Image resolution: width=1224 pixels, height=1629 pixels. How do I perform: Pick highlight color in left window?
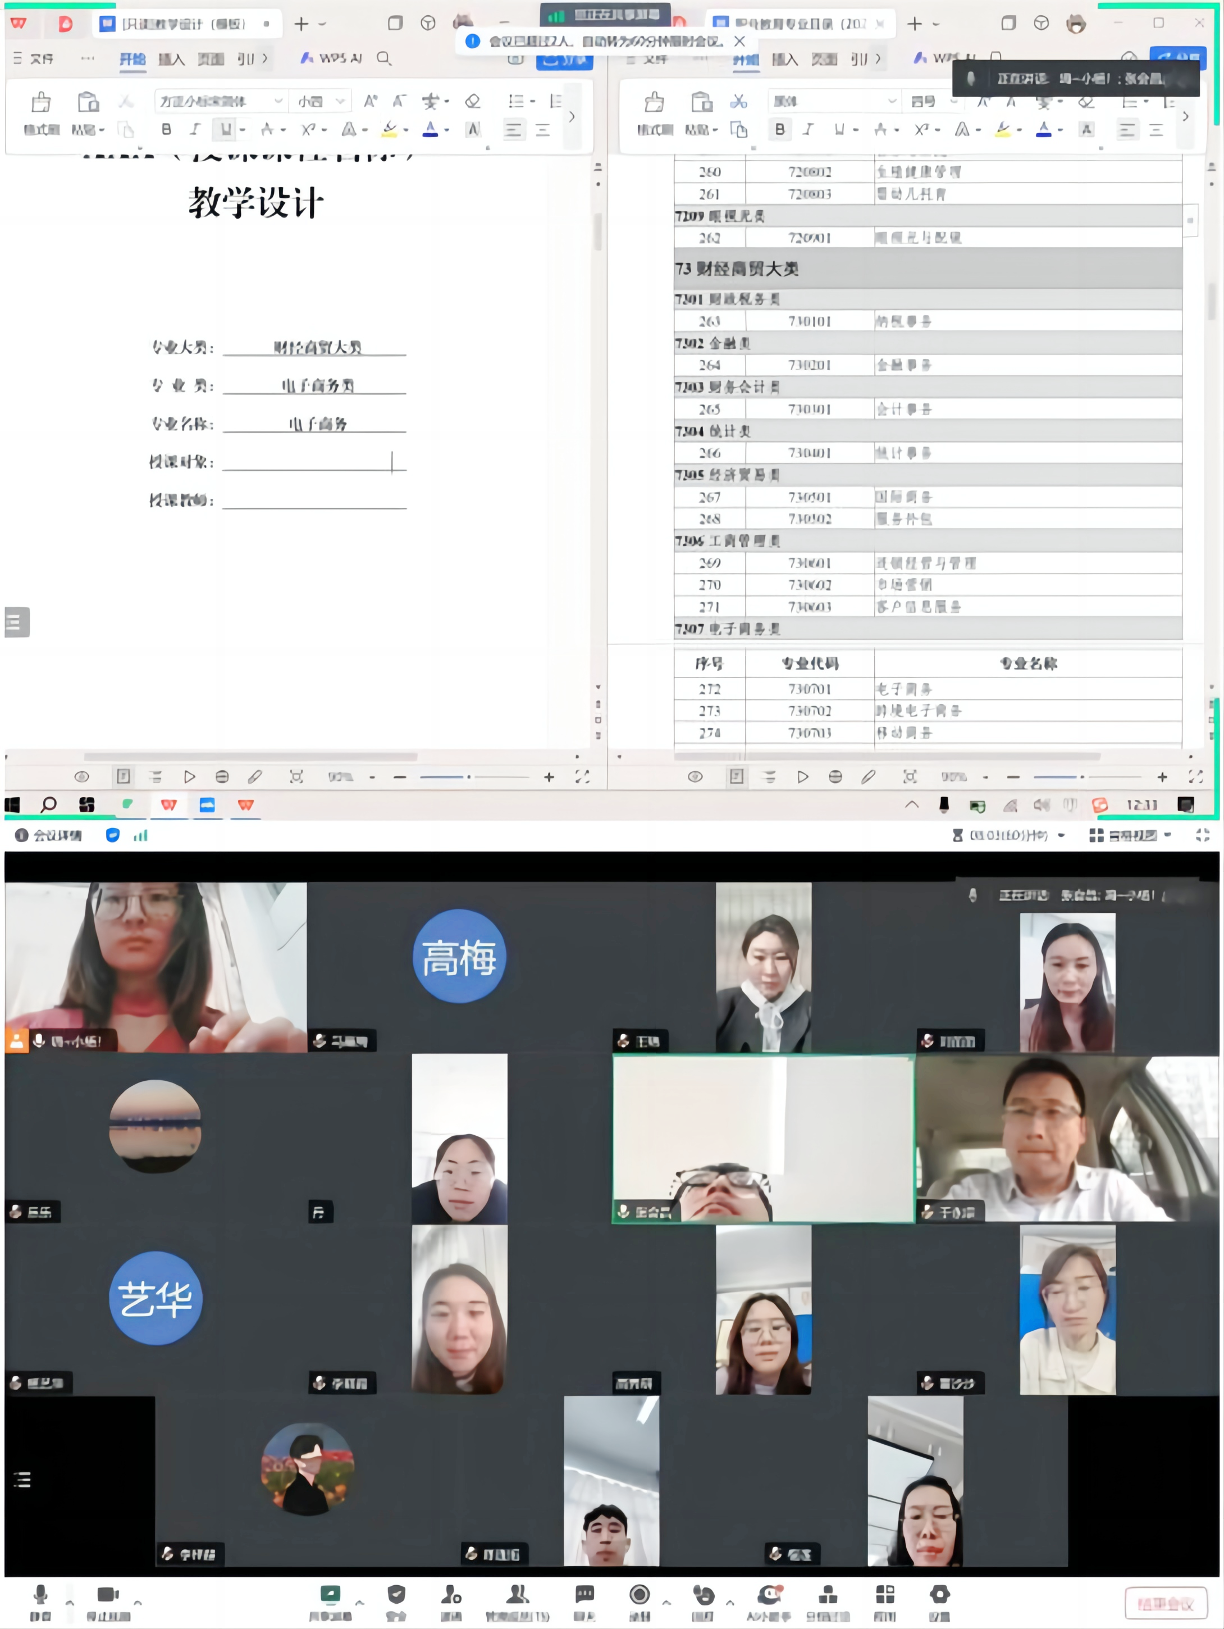click(389, 130)
